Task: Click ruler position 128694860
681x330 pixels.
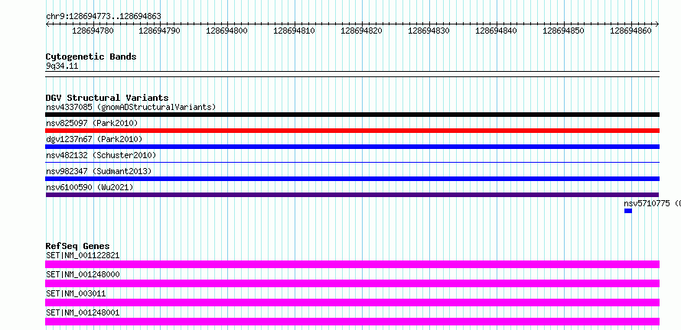Action: pos(631,31)
